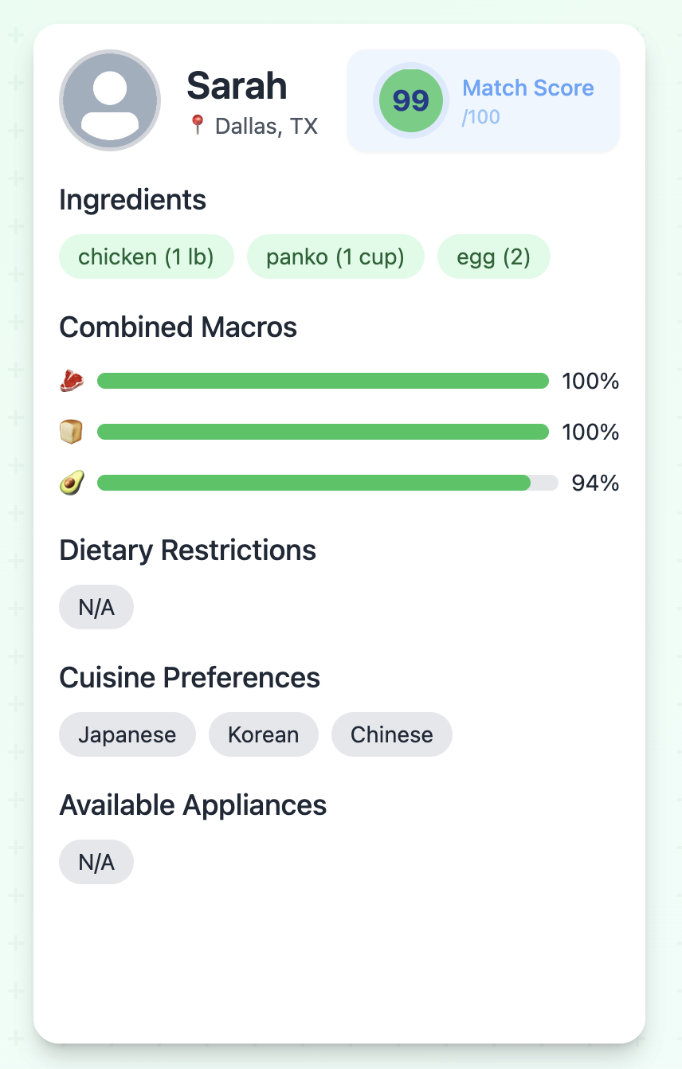Click the Match Score label
Image resolution: width=682 pixels, height=1069 pixels.
[x=528, y=88]
